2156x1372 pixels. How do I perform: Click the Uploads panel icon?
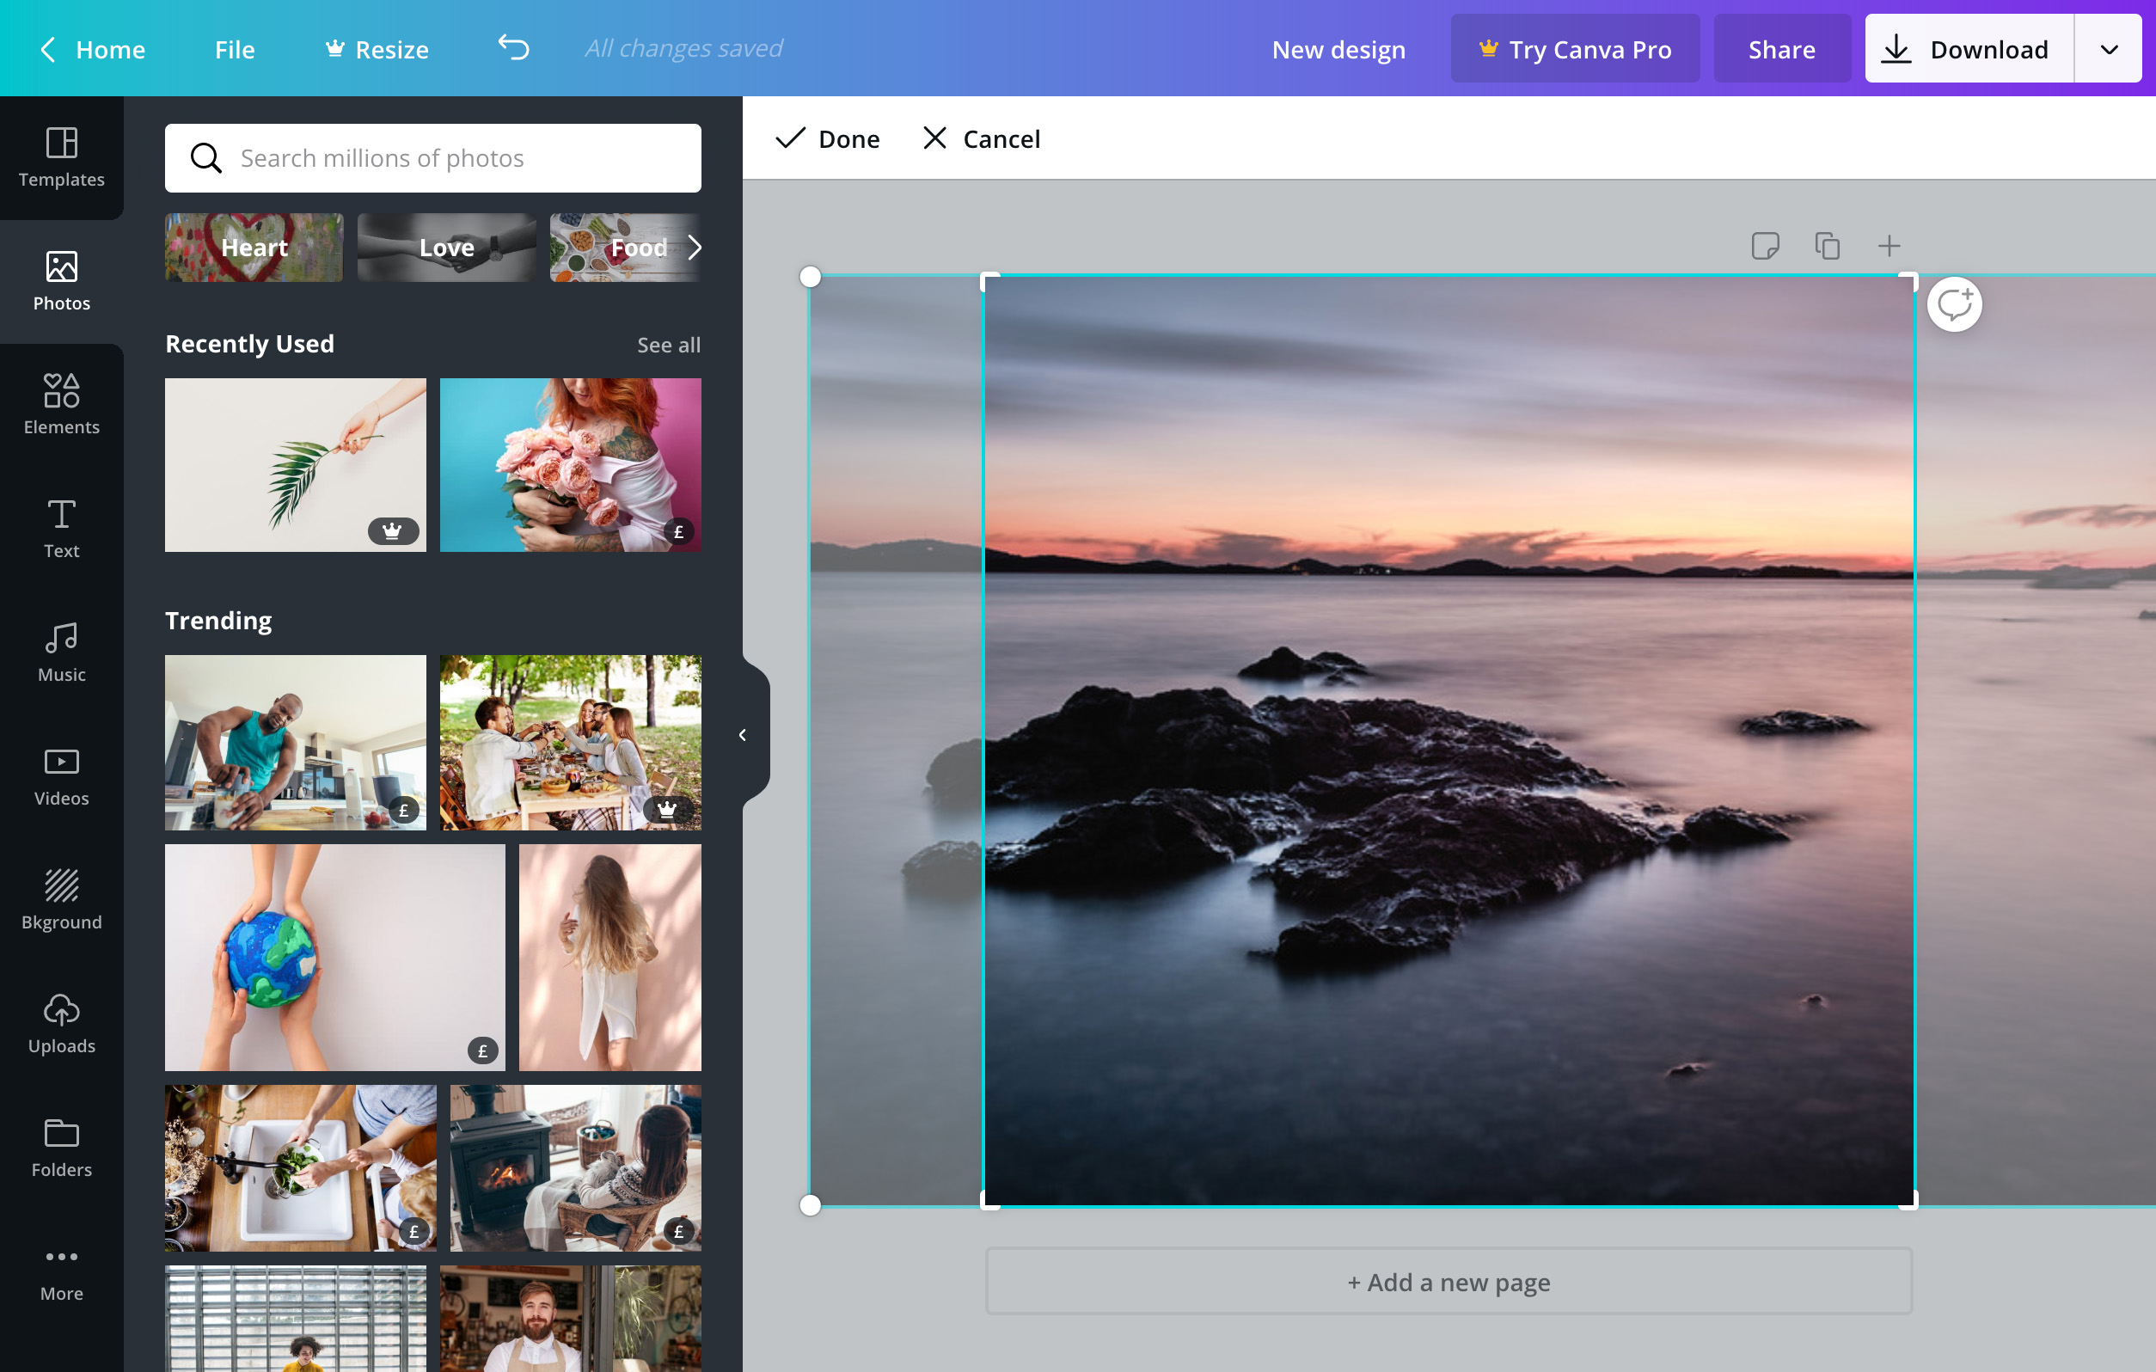[x=61, y=1021]
